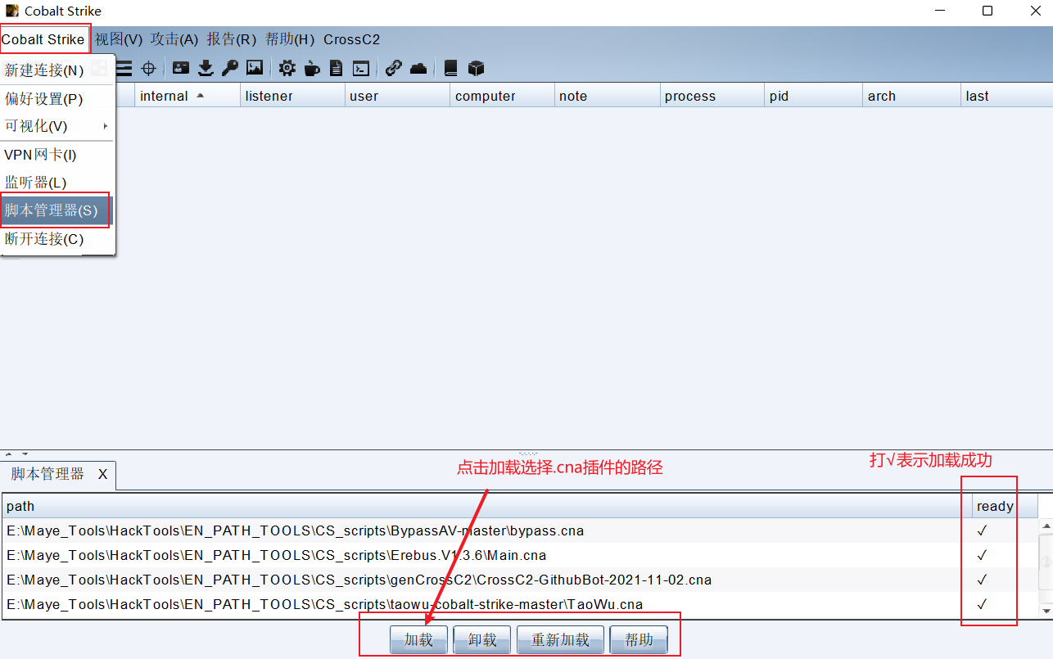Viewport: 1053px width, 659px height.
Task: Click the ready checkmark for CrossC2-GithubBot
Action: pyautogui.click(x=982, y=580)
